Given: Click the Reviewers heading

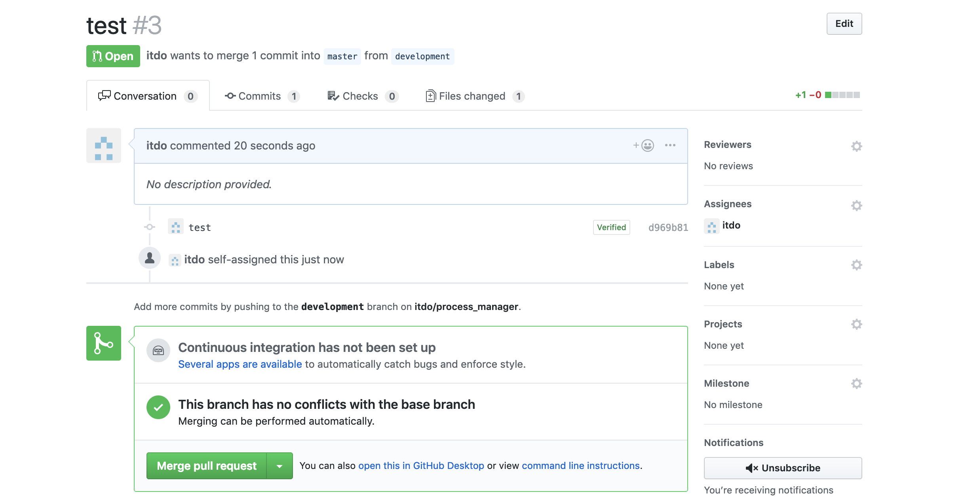Looking at the screenshot, I should 728,145.
